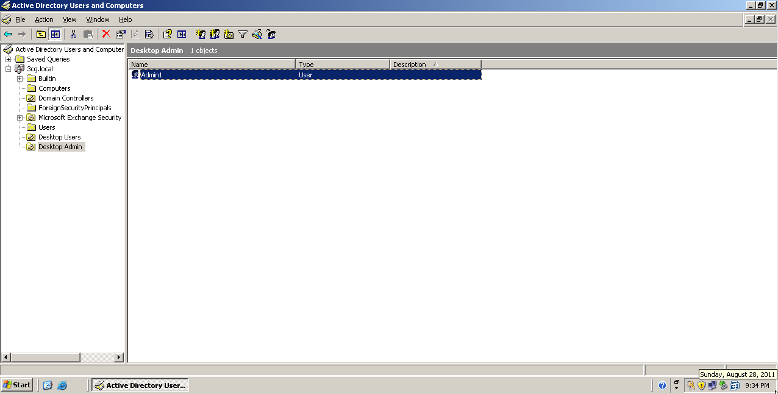Image resolution: width=778 pixels, height=394 pixels.
Task: Expand the Builtin container
Action: click(x=20, y=78)
